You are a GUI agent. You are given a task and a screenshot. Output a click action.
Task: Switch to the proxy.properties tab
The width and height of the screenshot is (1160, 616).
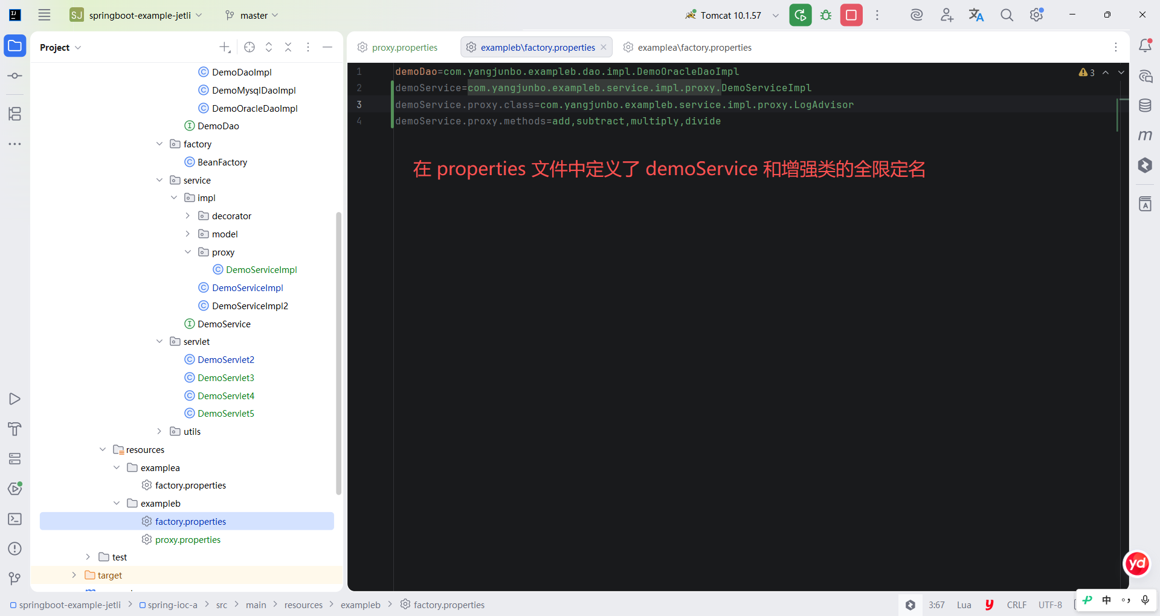coord(398,47)
